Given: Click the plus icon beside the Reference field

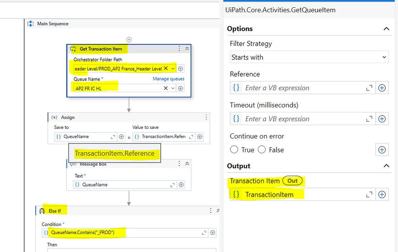Looking at the screenshot, I should 382,87.
